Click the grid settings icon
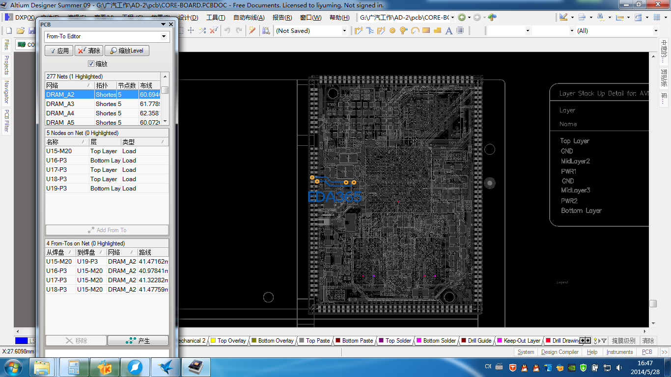The image size is (671, 377). click(x=657, y=17)
